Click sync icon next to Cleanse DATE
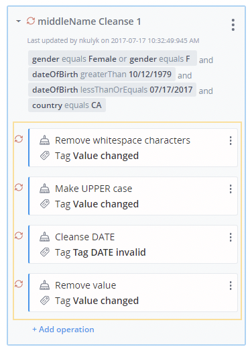Image resolution: width=250 pixels, height=347 pixels. point(19,236)
